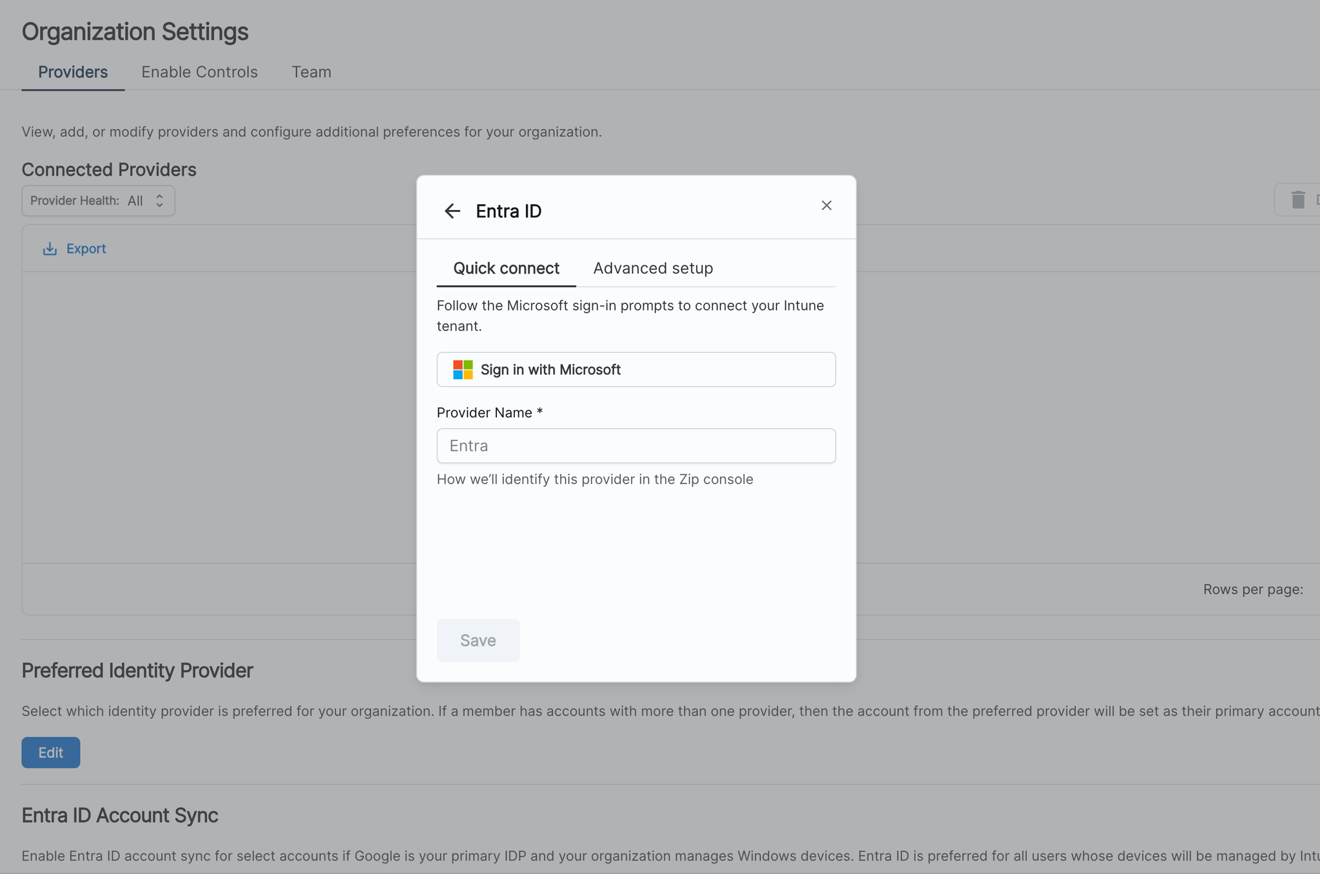Close the Entra ID dialog
The width and height of the screenshot is (1320, 874).
826,205
